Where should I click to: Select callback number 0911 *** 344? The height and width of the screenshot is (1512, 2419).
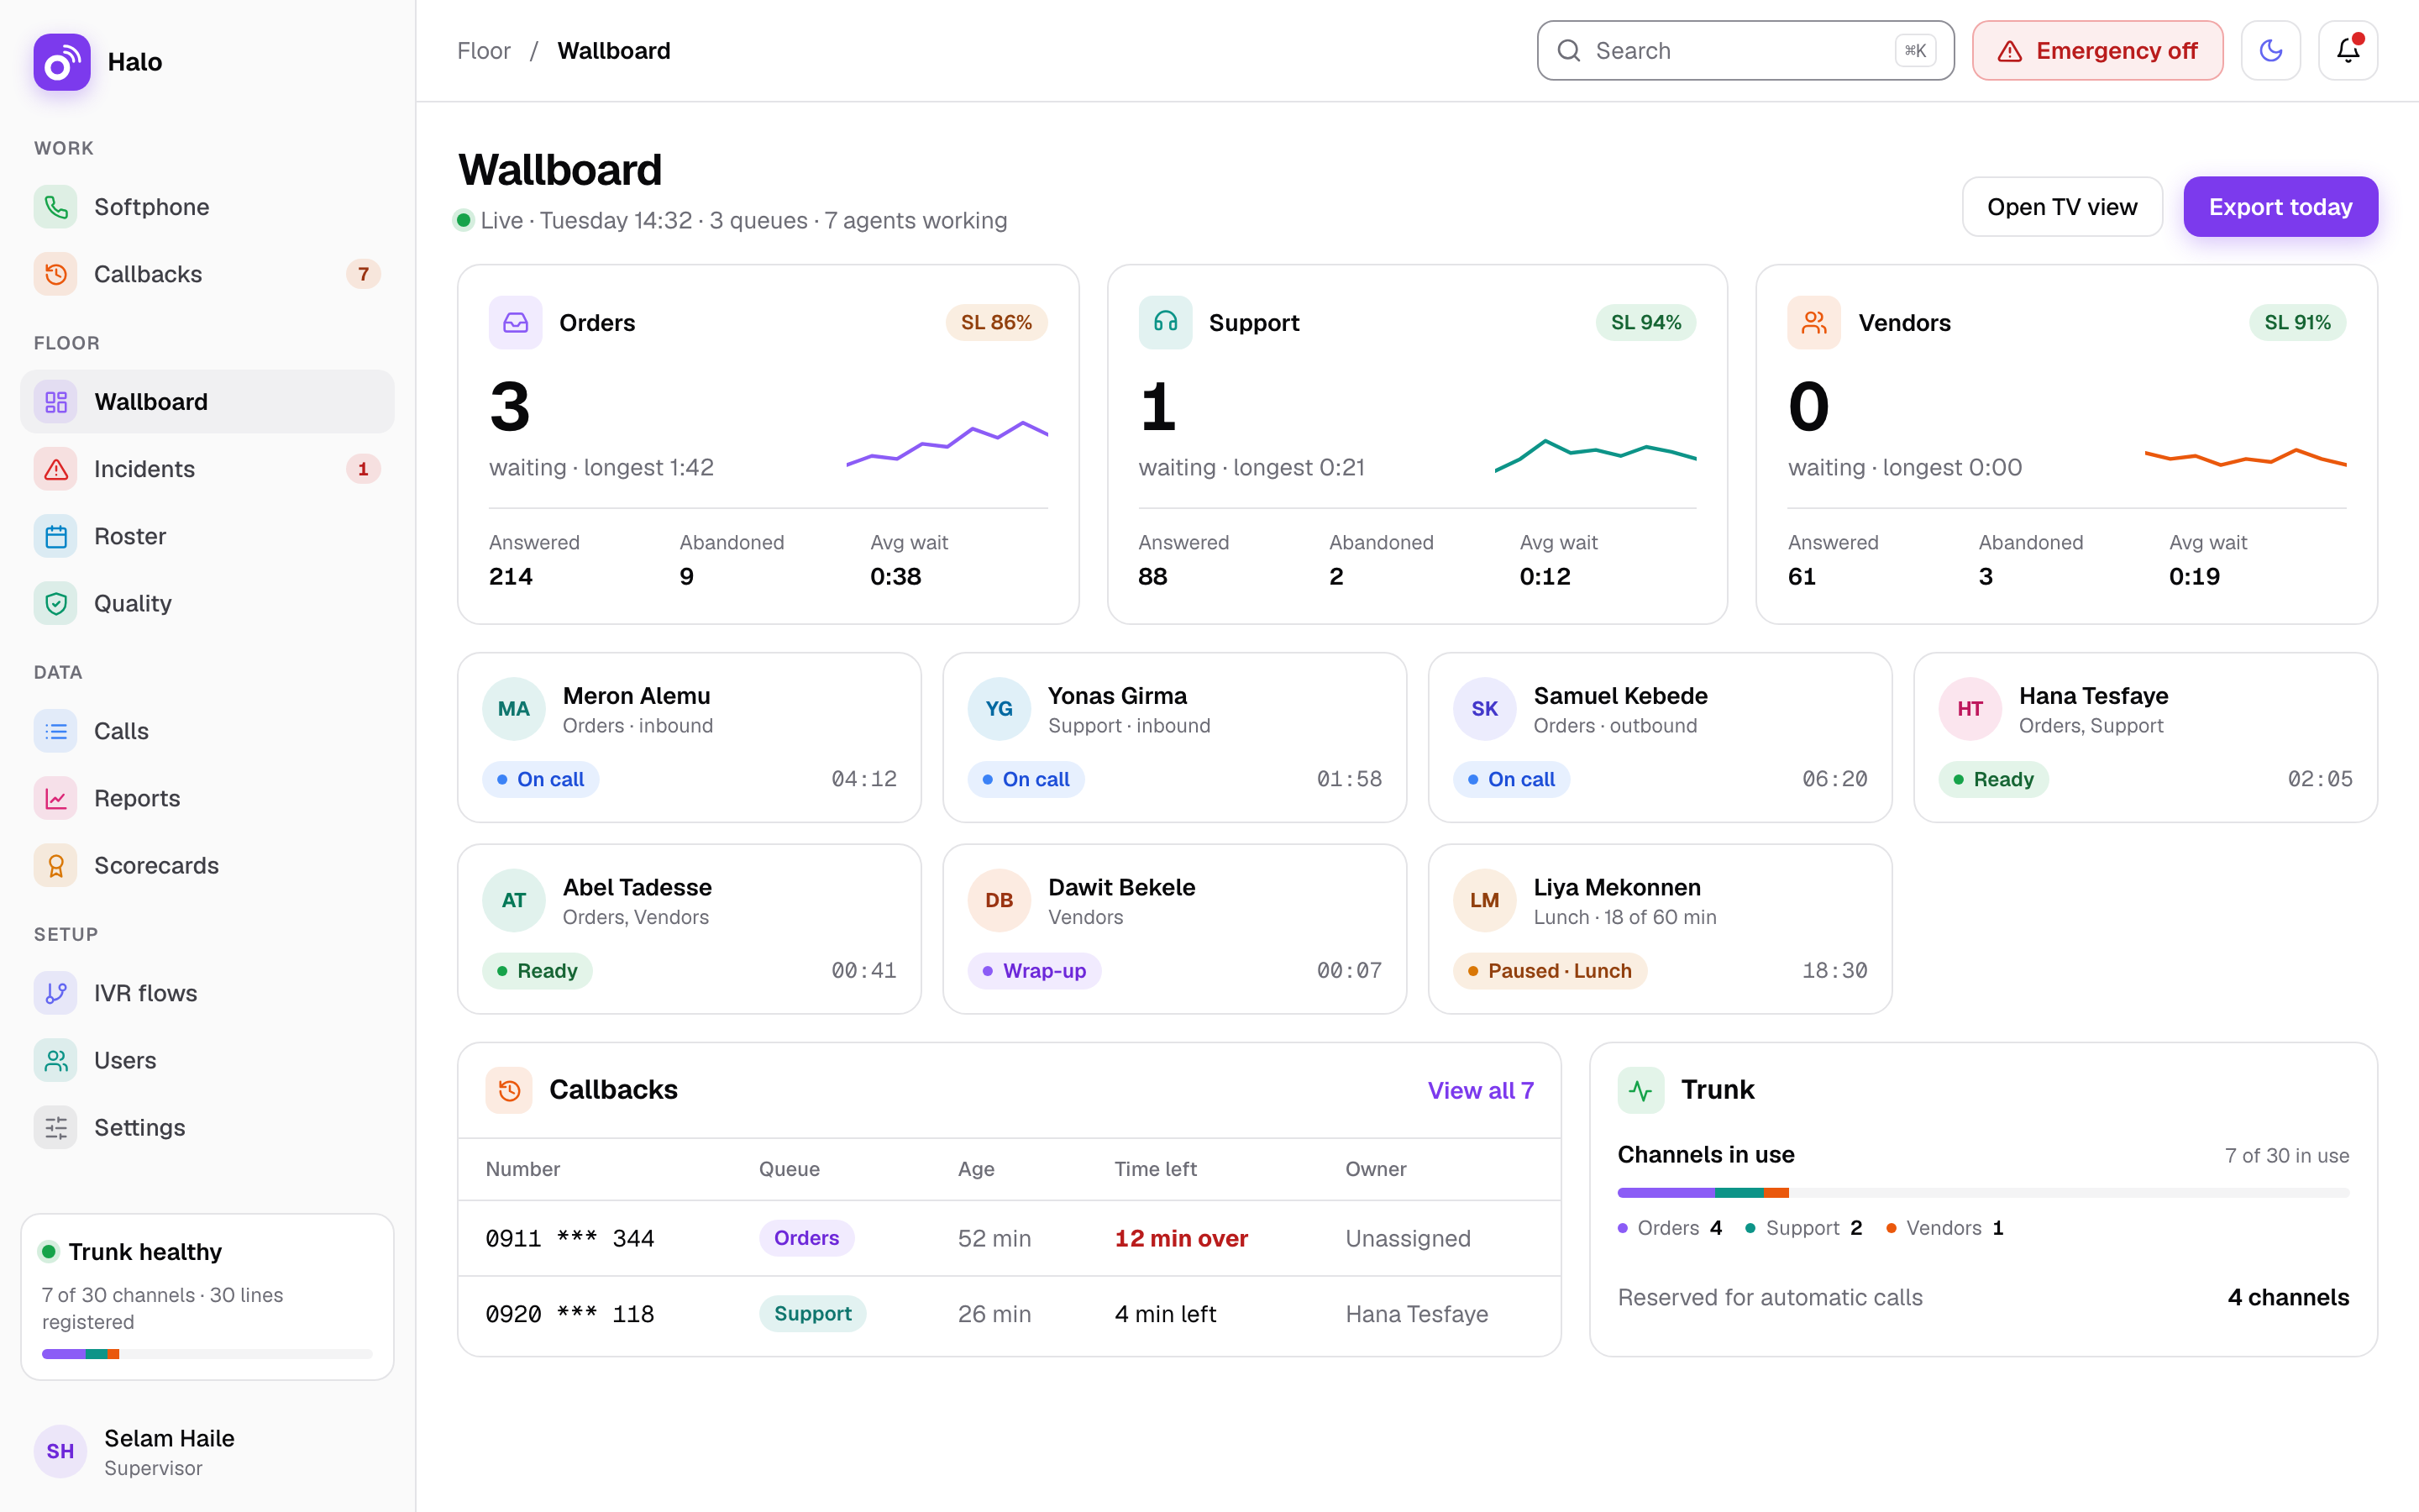pos(569,1238)
